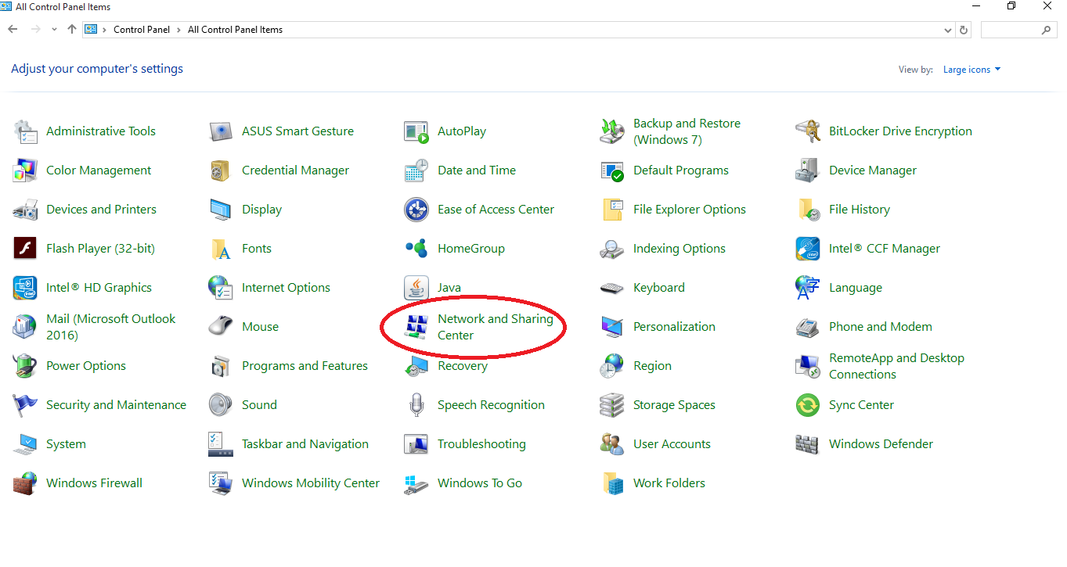This screenshot has height=567, width=1067.
Task: Click the HomeGroup icon
Action: pos(416,249)
